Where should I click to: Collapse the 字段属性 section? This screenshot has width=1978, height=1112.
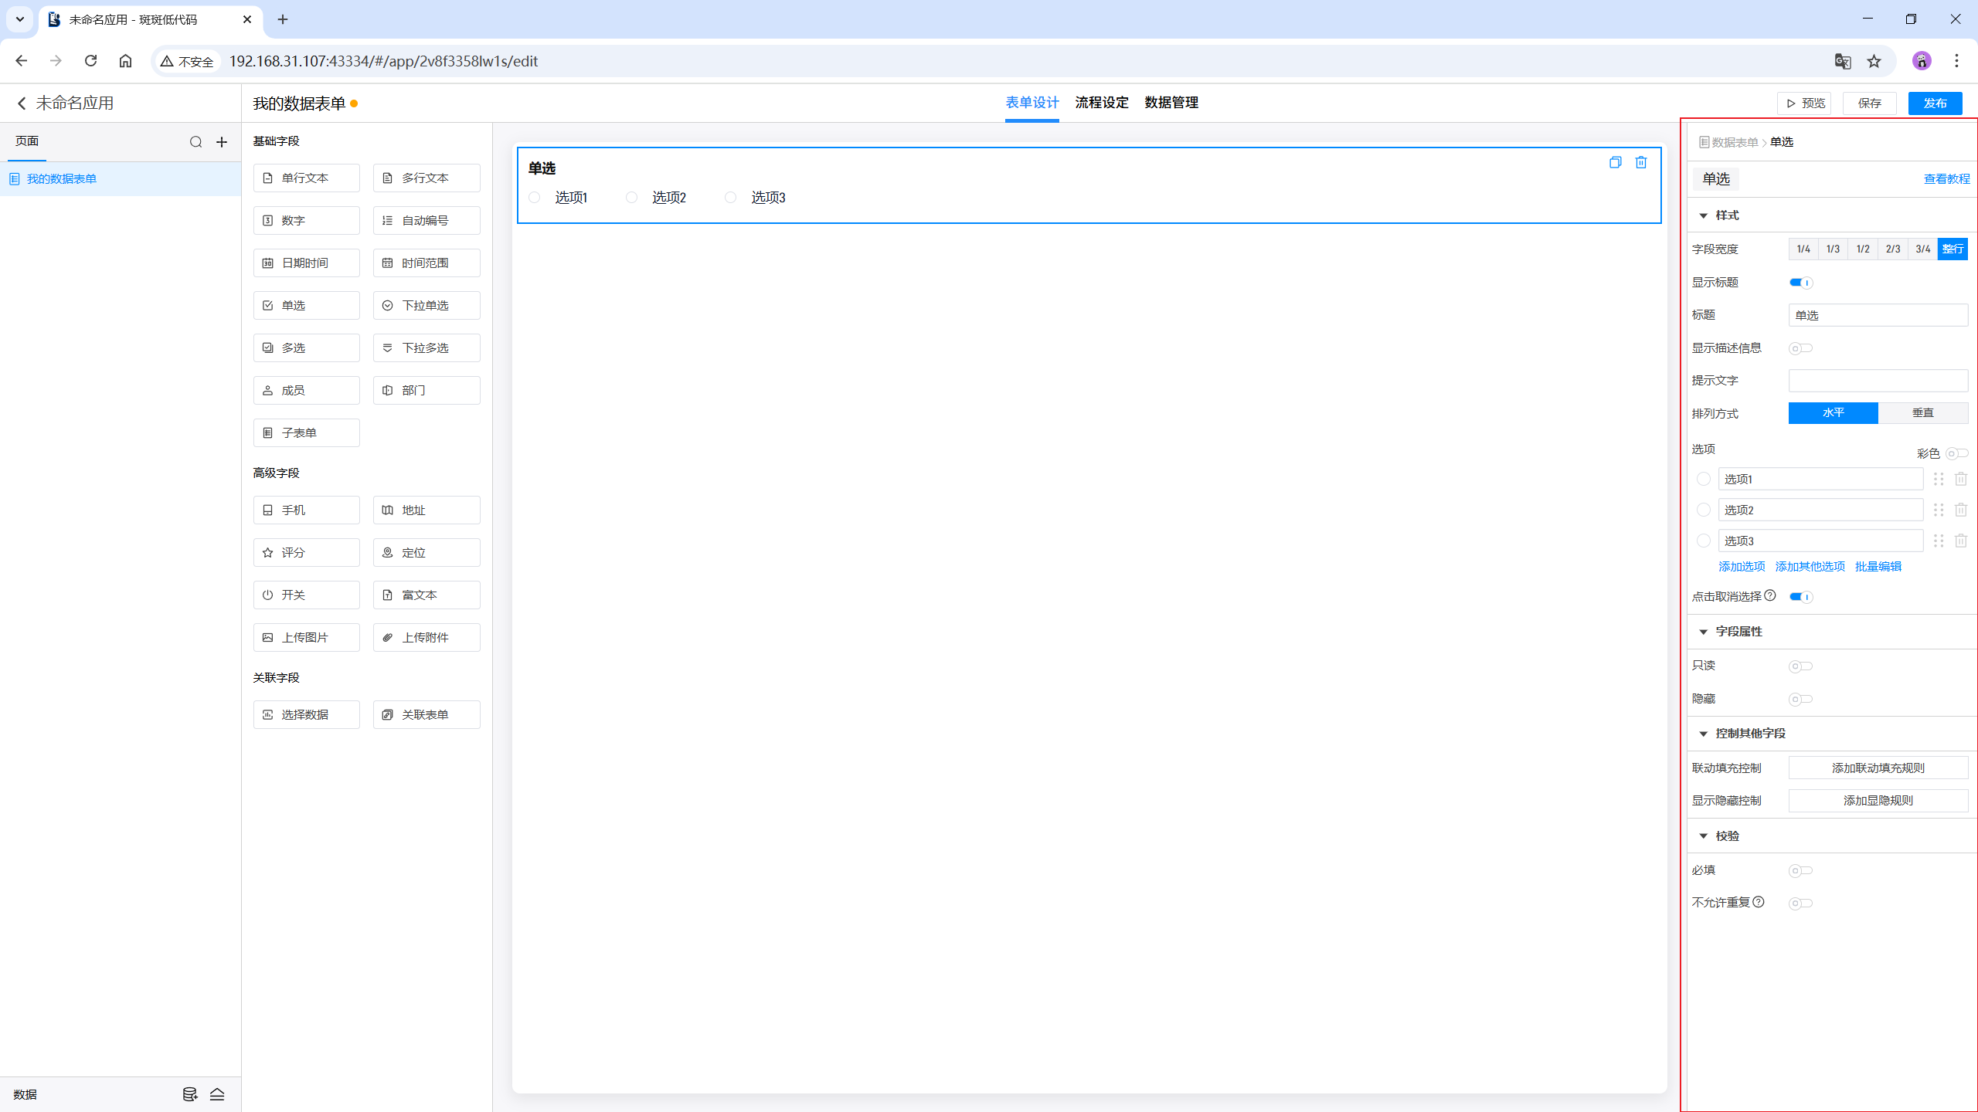[x=1704, y=632]
